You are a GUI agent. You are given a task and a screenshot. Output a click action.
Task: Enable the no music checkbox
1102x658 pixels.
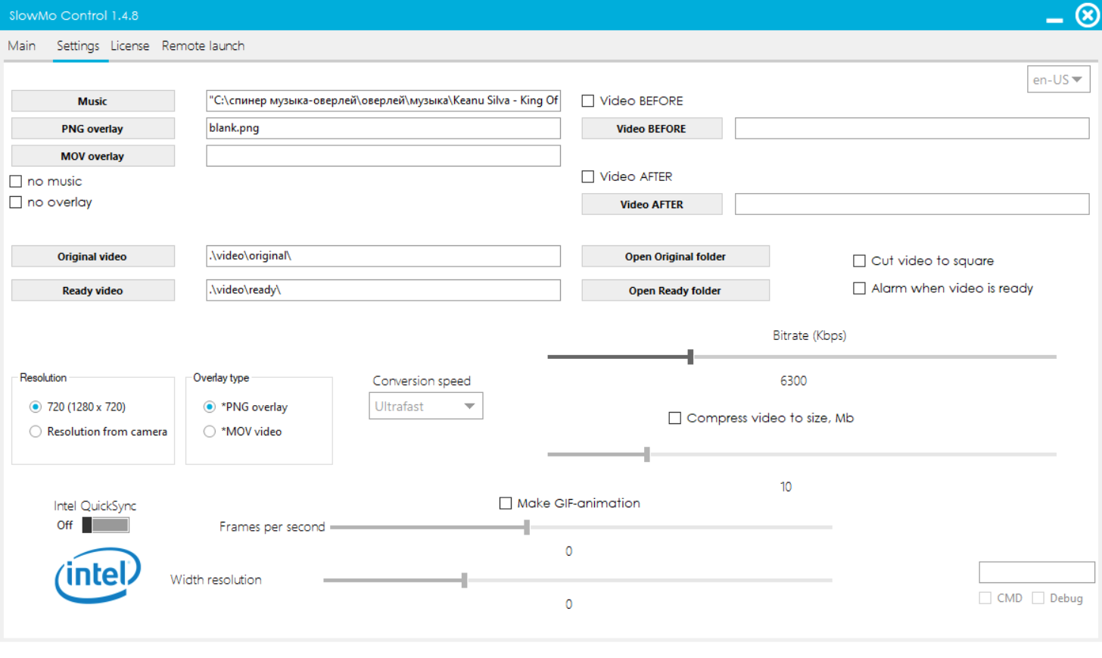pos(16,182)
